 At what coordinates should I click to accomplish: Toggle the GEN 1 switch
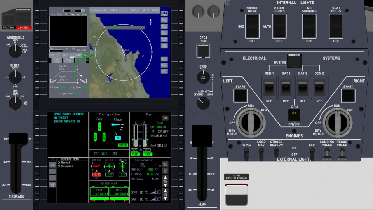pos(269,87)
